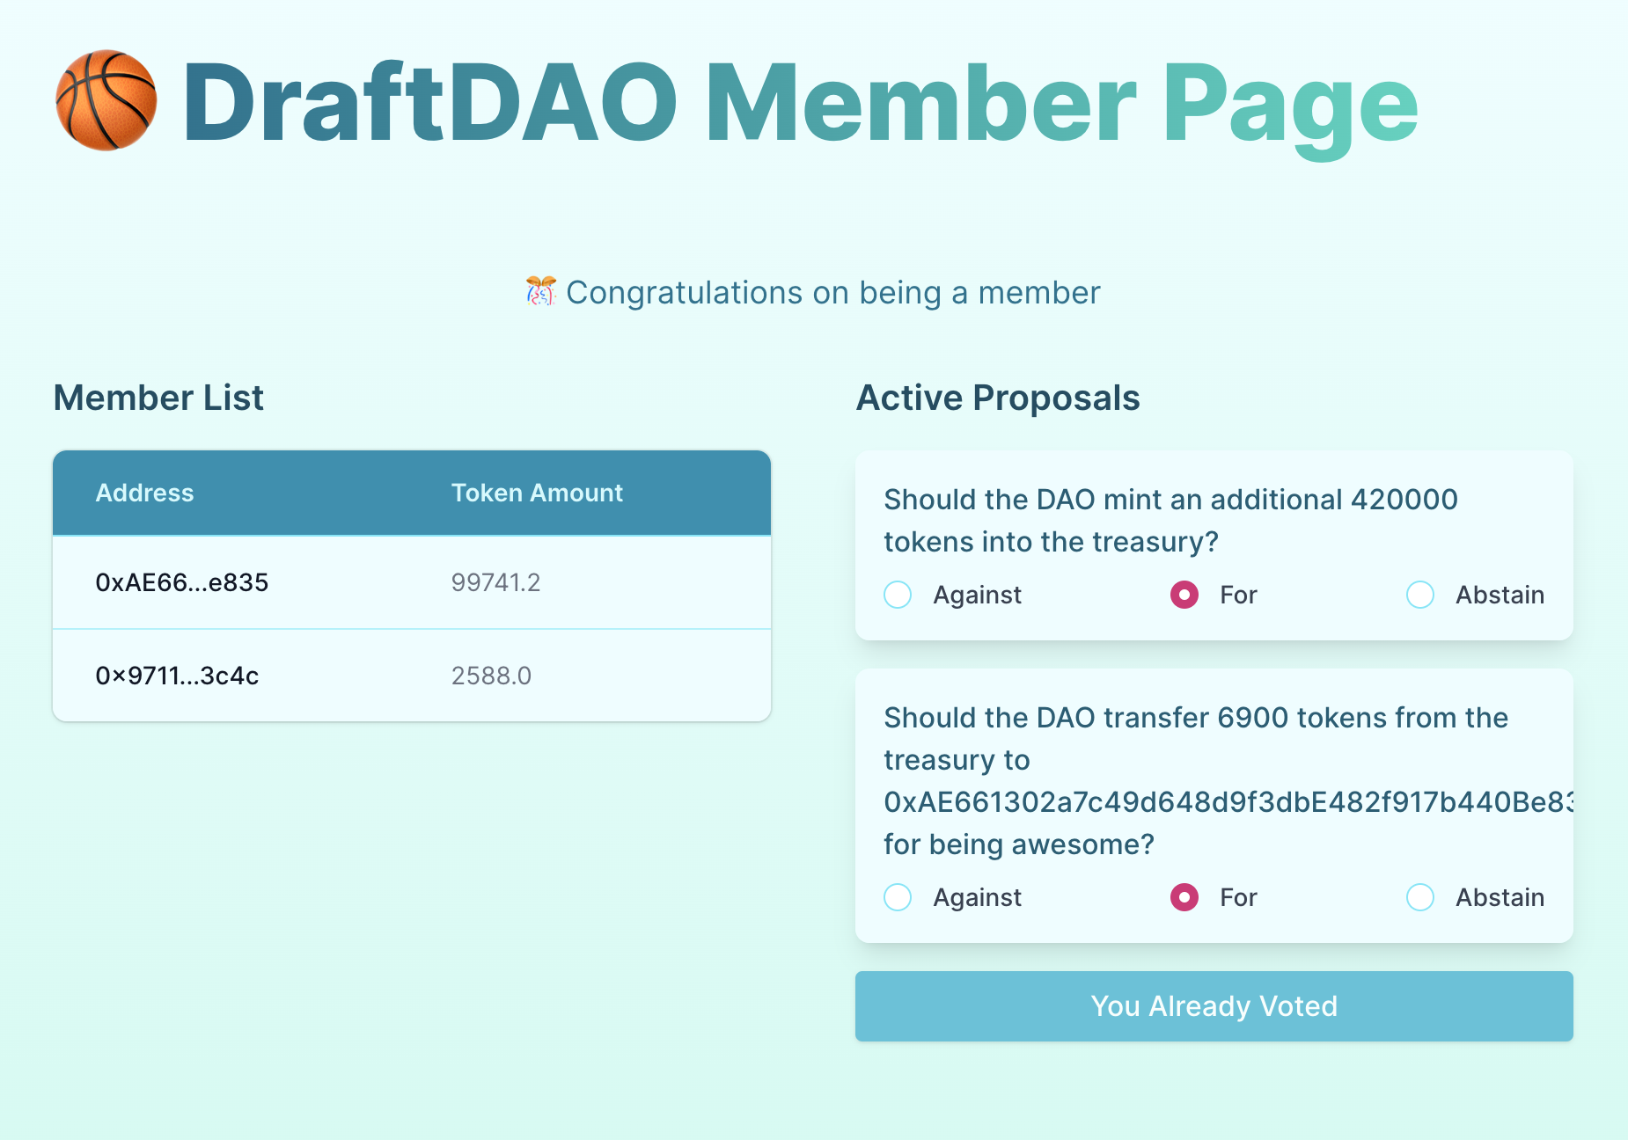Click the token amount 99741.2
Image resolution: width=1628 pixels, height=1140 pixels.
495,582
